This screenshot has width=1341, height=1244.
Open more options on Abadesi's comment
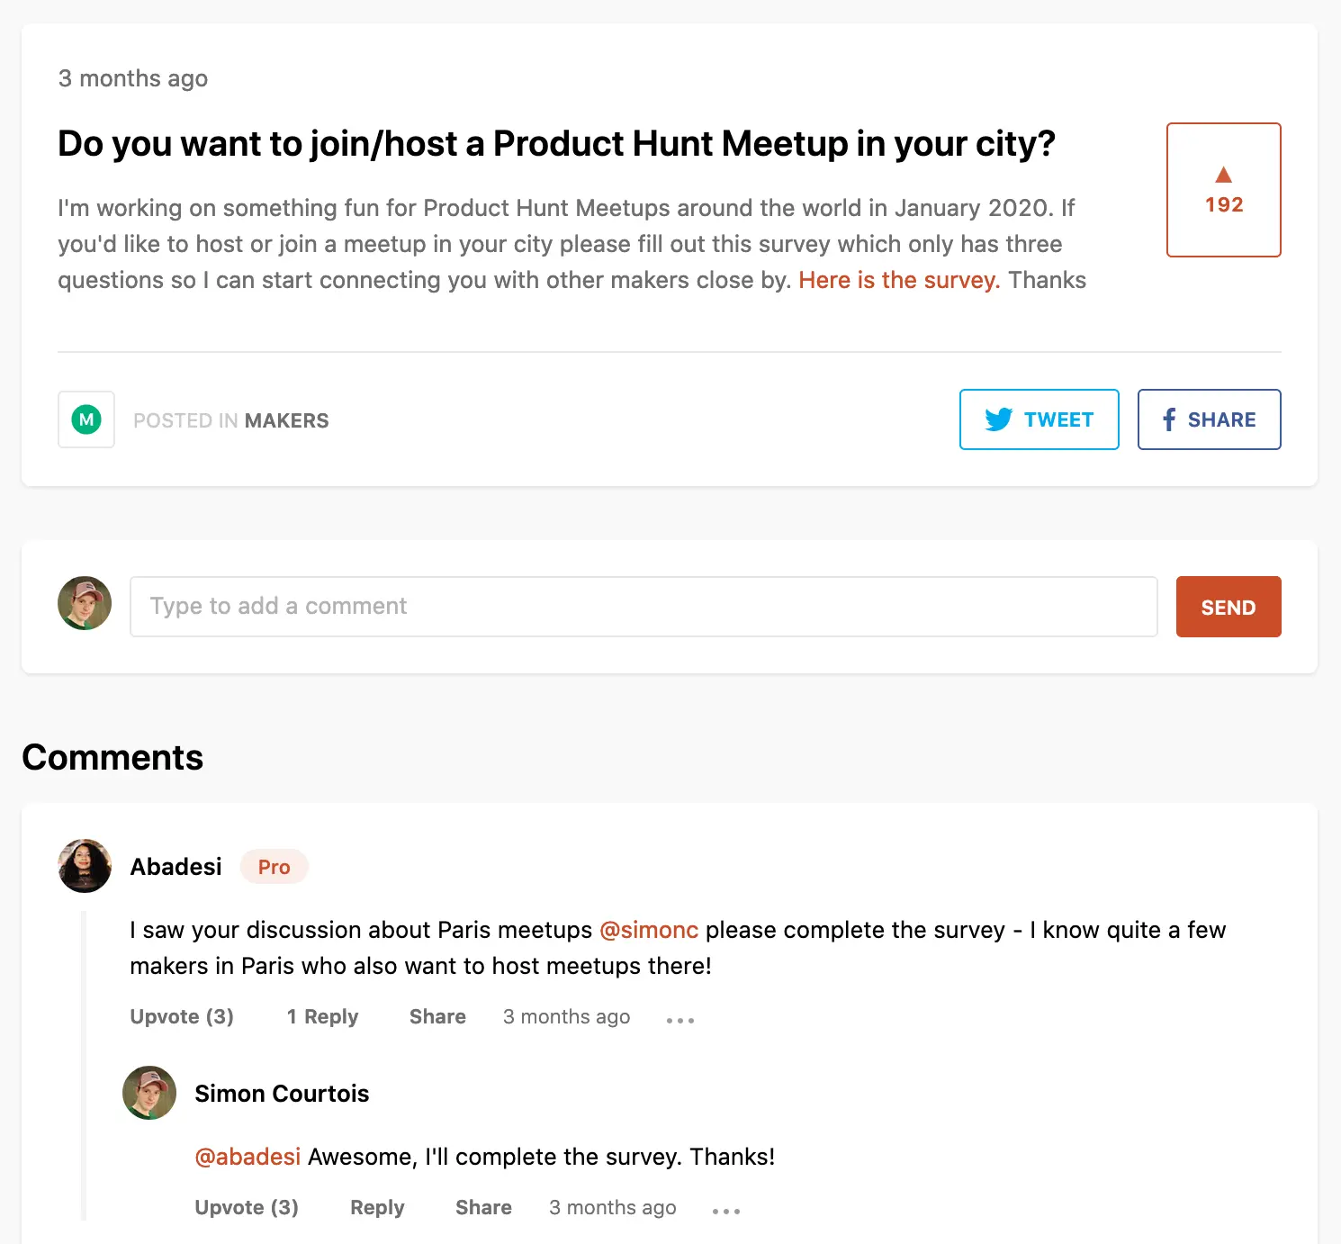pyautogui.click(x=680, y=1020)
